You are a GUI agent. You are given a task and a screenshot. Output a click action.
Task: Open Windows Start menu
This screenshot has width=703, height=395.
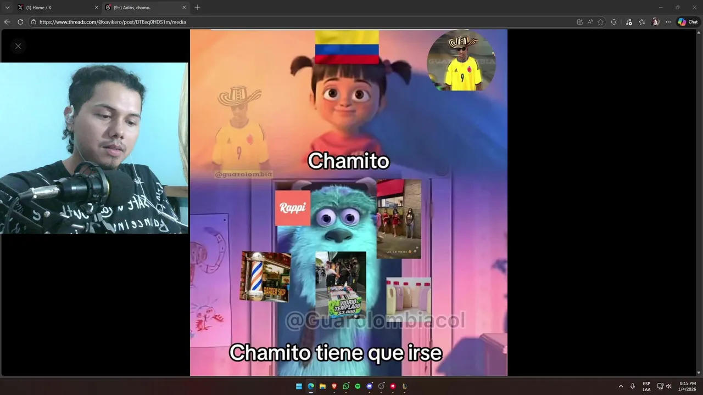pos(299,386)
